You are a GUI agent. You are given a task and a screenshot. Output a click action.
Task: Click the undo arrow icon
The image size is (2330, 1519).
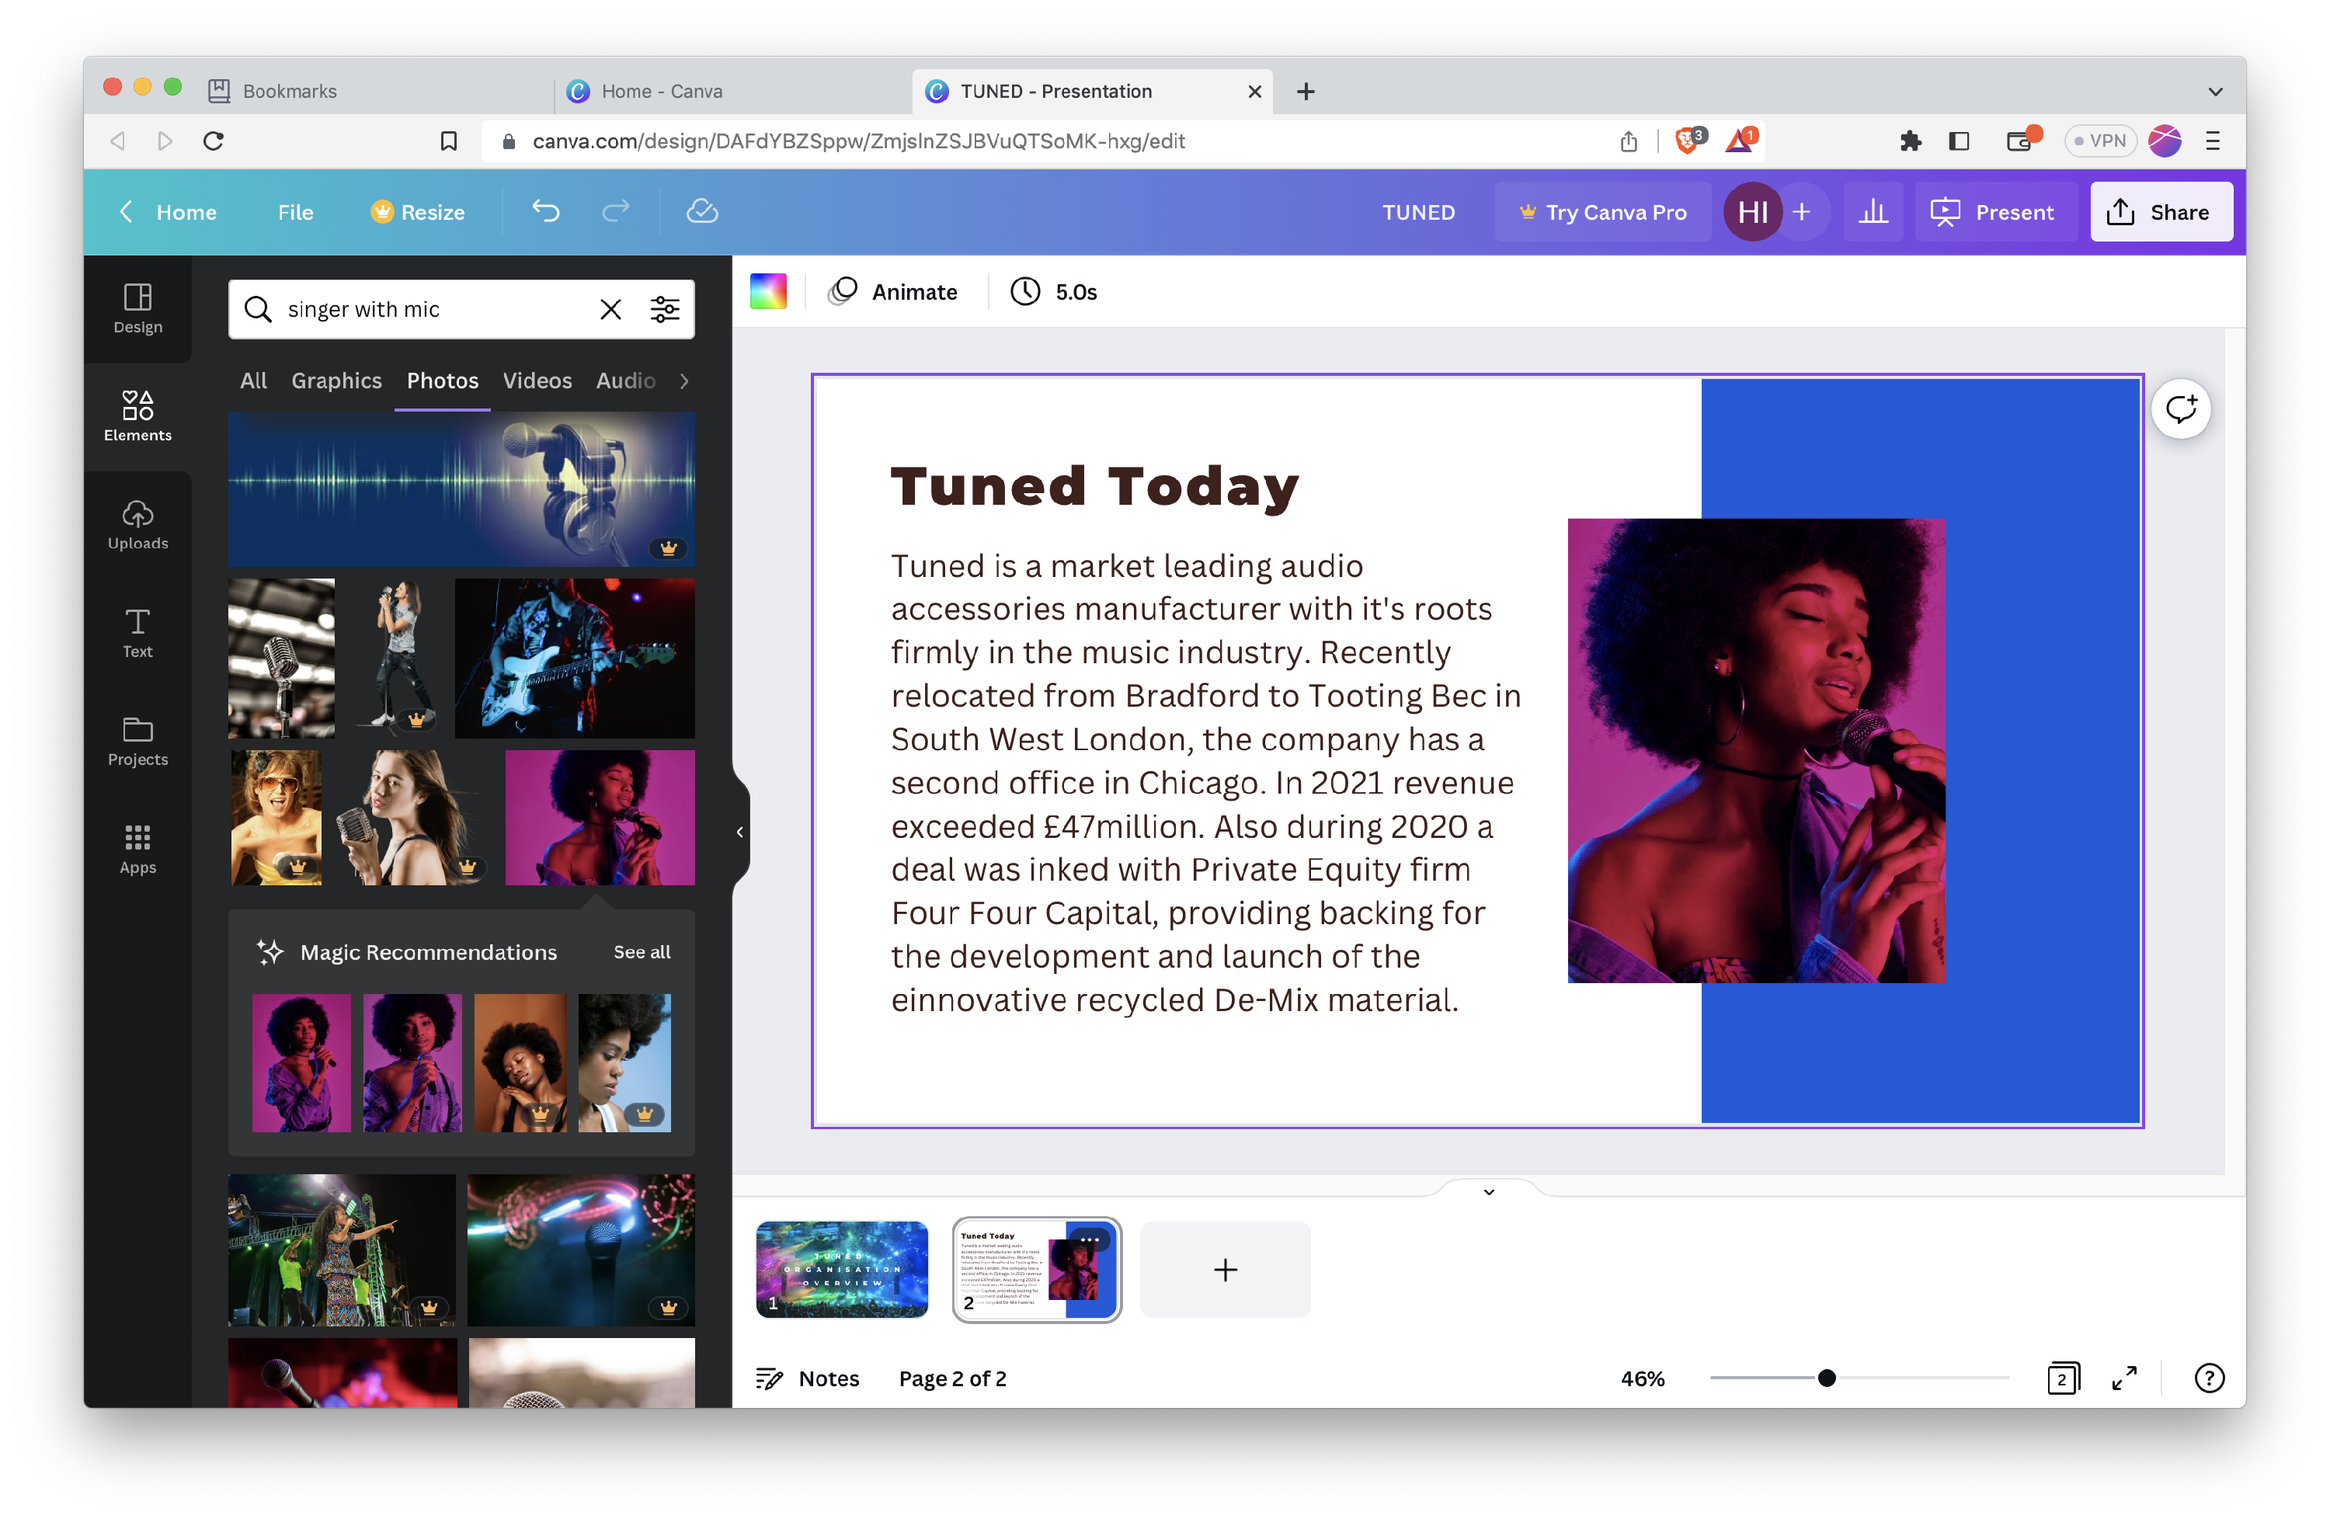(x=545, y=211)
